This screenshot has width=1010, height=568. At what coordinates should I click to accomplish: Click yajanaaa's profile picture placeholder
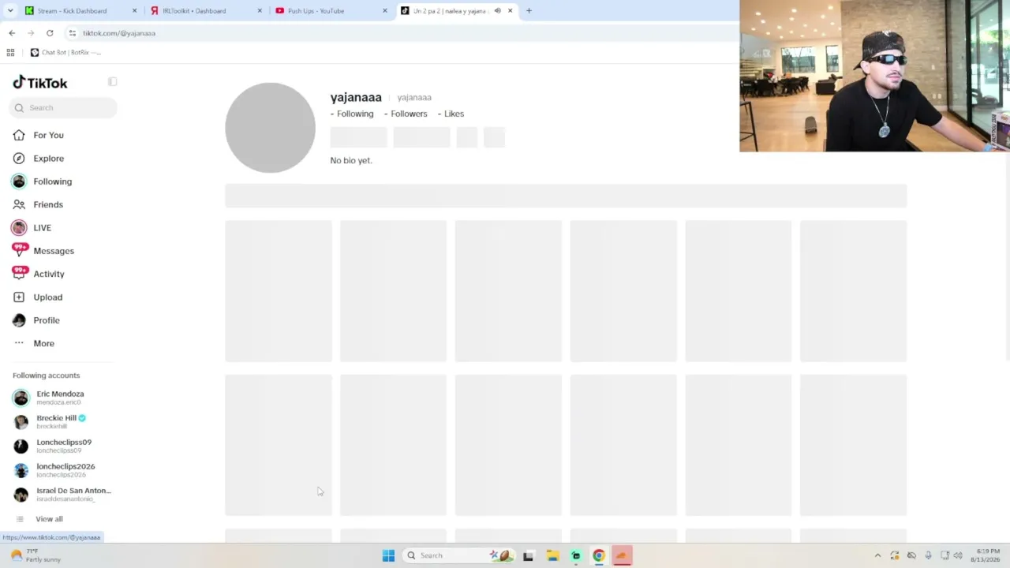(x=270, y=127)
